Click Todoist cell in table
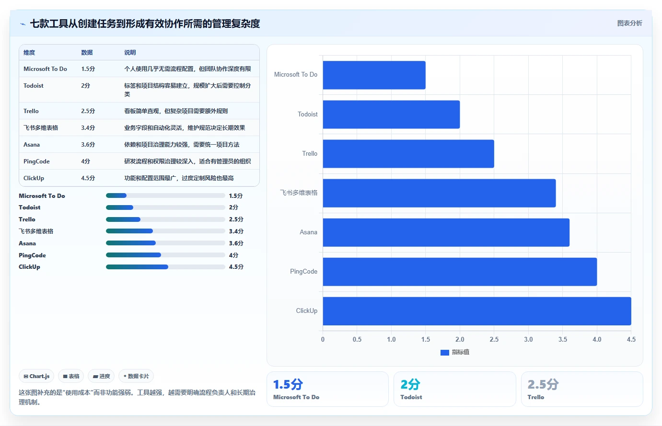Screen dimensions: 662x426 (x=34, y=86)
